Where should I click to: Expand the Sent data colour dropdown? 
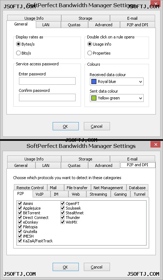pyautogui.click(x=117, y=98)
